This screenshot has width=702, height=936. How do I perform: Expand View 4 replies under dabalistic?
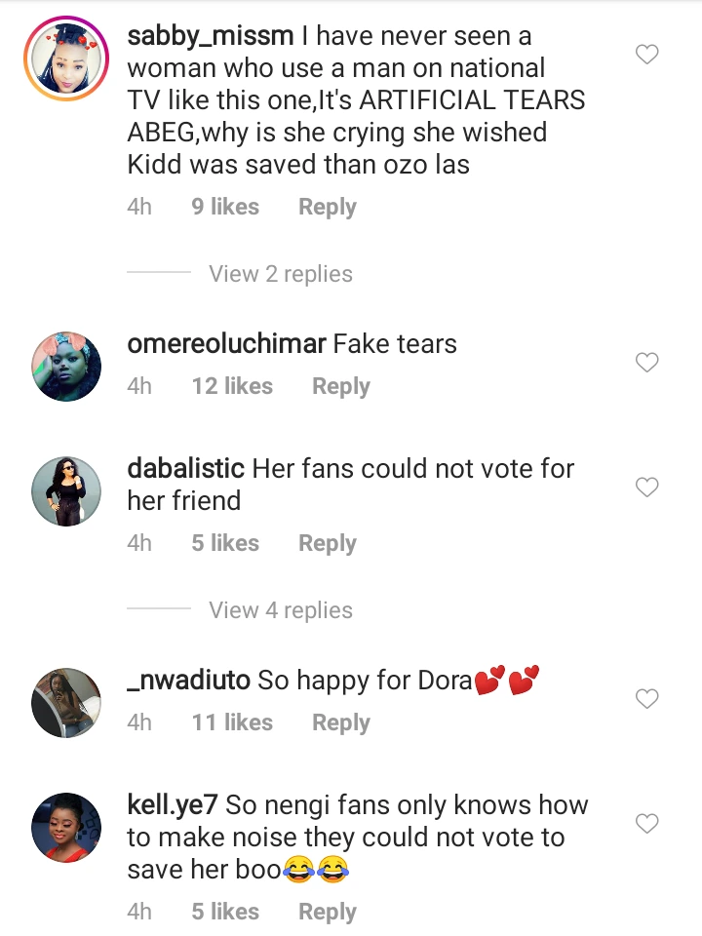[x=281, y=610]
